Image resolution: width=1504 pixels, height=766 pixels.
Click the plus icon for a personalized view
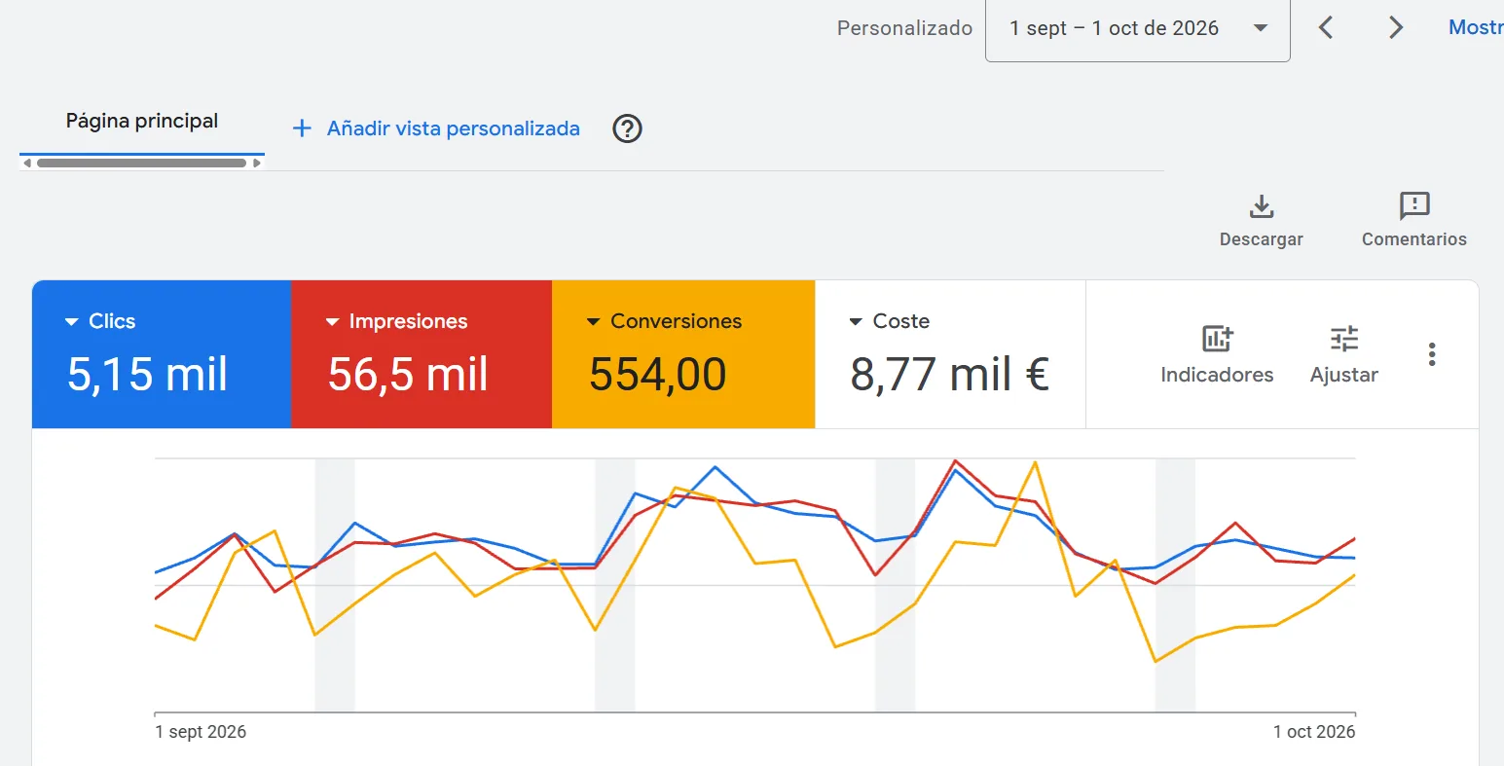[x=302, y=128]
